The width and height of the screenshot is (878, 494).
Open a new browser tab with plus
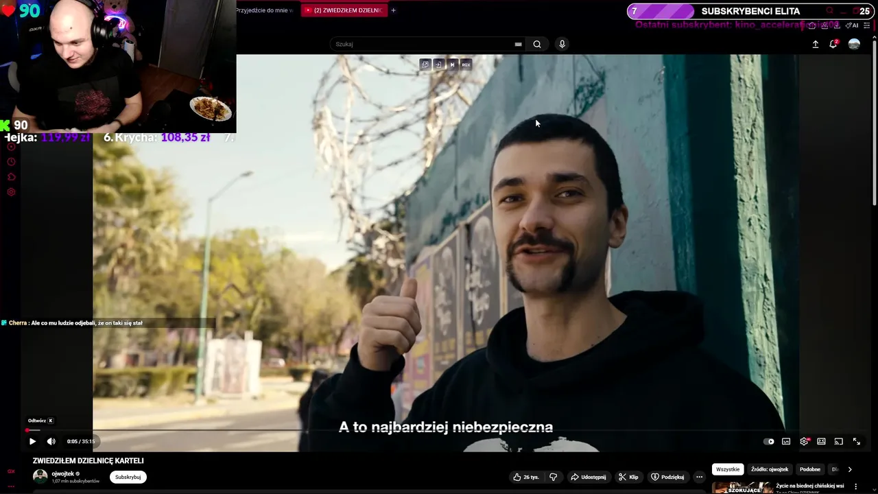click(393, 10)
